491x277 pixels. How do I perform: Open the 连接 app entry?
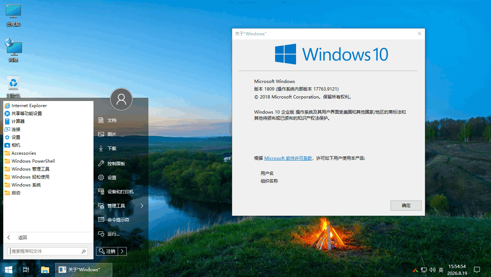tap(48, 129)
